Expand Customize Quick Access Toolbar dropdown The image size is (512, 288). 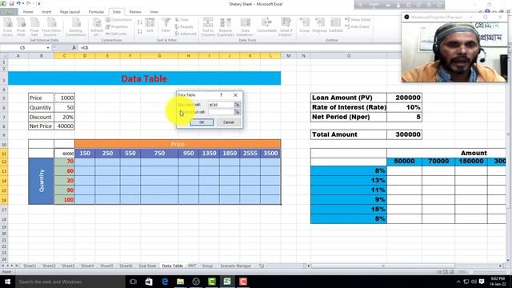[x=39, y=3]
